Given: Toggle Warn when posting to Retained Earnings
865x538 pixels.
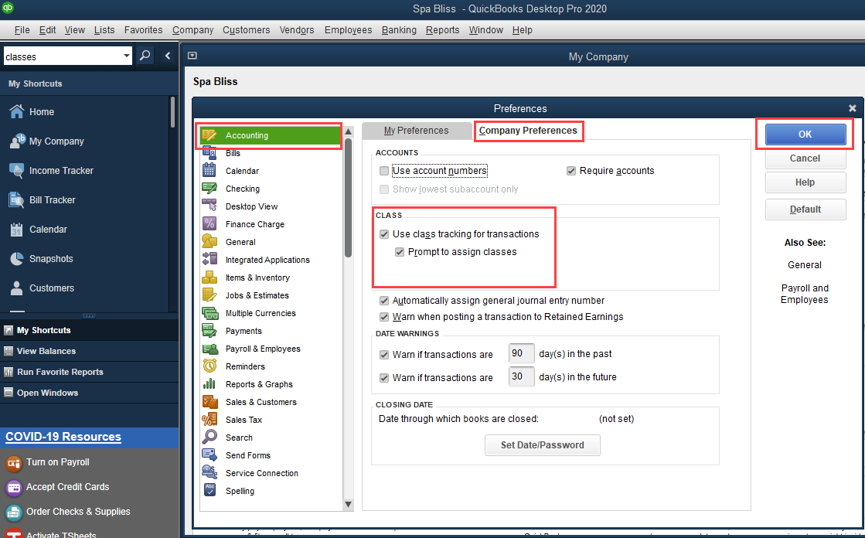Looking at the screenshot, I should click(384, 317).
